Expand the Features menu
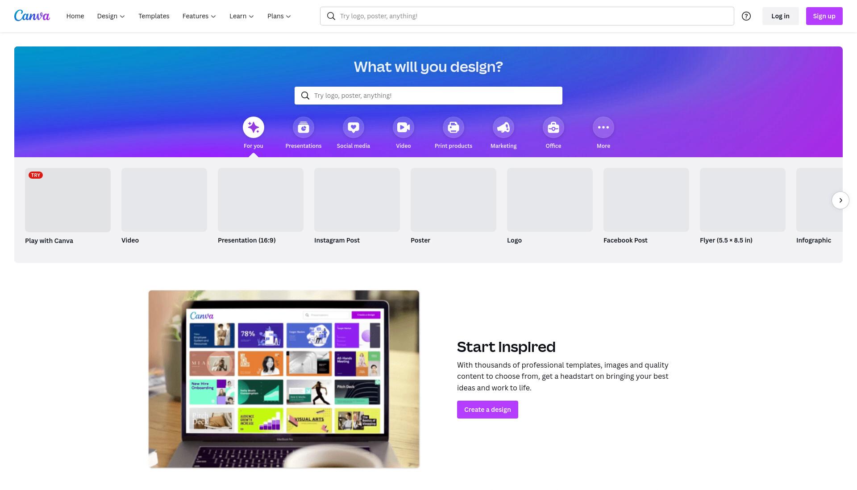 199,16
